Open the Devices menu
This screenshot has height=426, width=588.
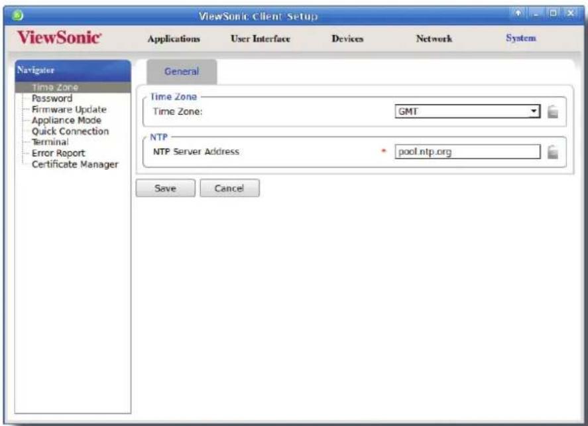click(347, 38)
